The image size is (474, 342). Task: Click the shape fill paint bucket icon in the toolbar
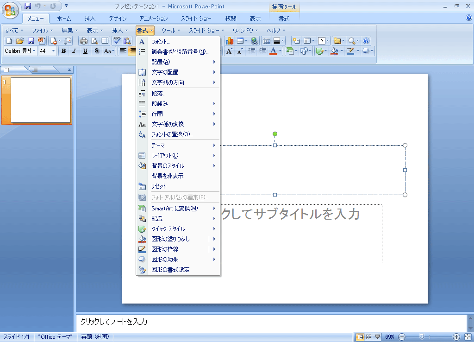(334, 51)
